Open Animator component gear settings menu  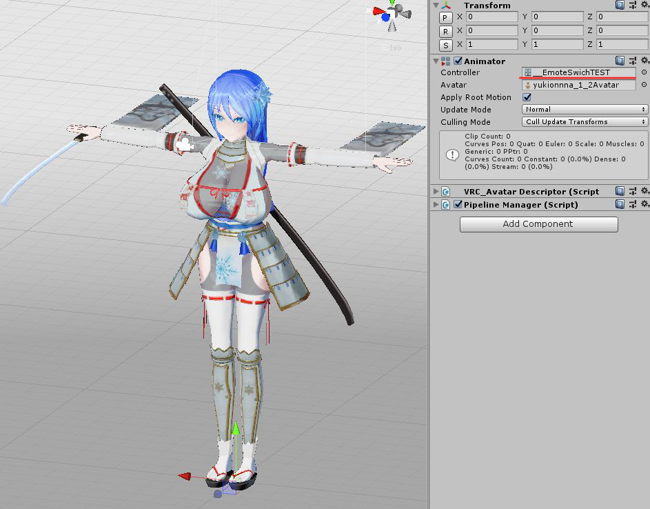(645, 61)
